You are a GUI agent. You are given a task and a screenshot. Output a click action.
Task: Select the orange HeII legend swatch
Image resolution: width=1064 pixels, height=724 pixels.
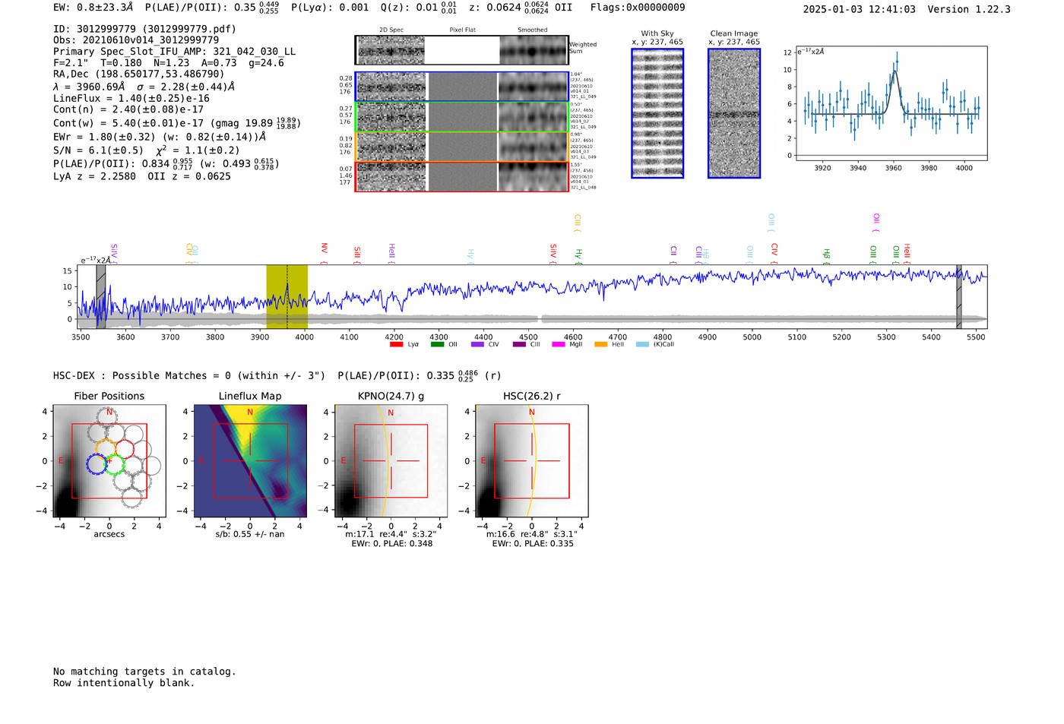(x=600, y=344)
